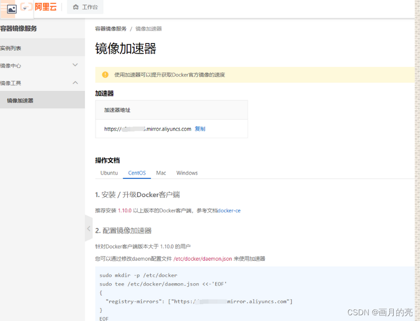Collapse the sidebar with the arrow handle
Screen dimensions: 420x321
89,229
